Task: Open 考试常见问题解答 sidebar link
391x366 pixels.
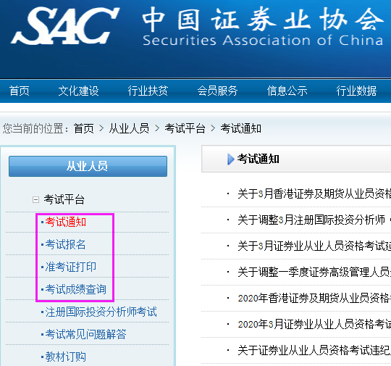Action: click(x=85, y=334)
